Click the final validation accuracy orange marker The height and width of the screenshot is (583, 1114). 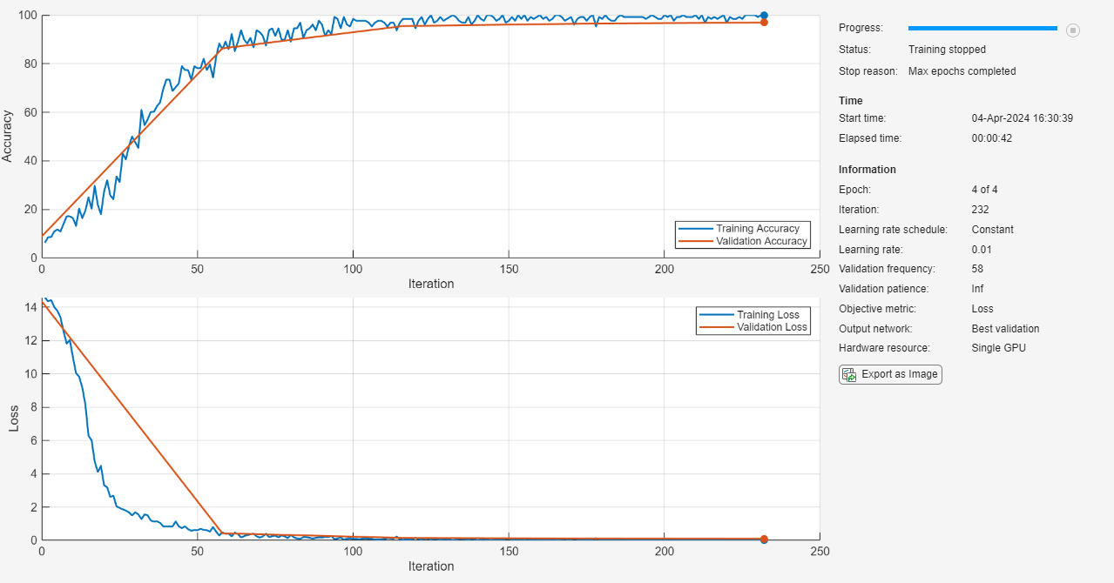click(x=764, y=22)
